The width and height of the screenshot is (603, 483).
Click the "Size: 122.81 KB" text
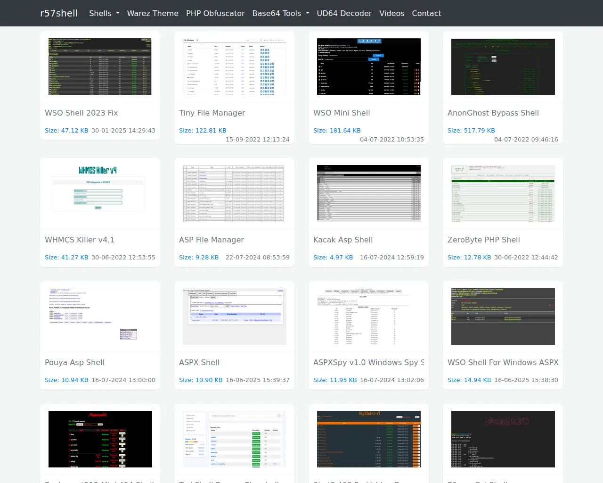(203, 131)
